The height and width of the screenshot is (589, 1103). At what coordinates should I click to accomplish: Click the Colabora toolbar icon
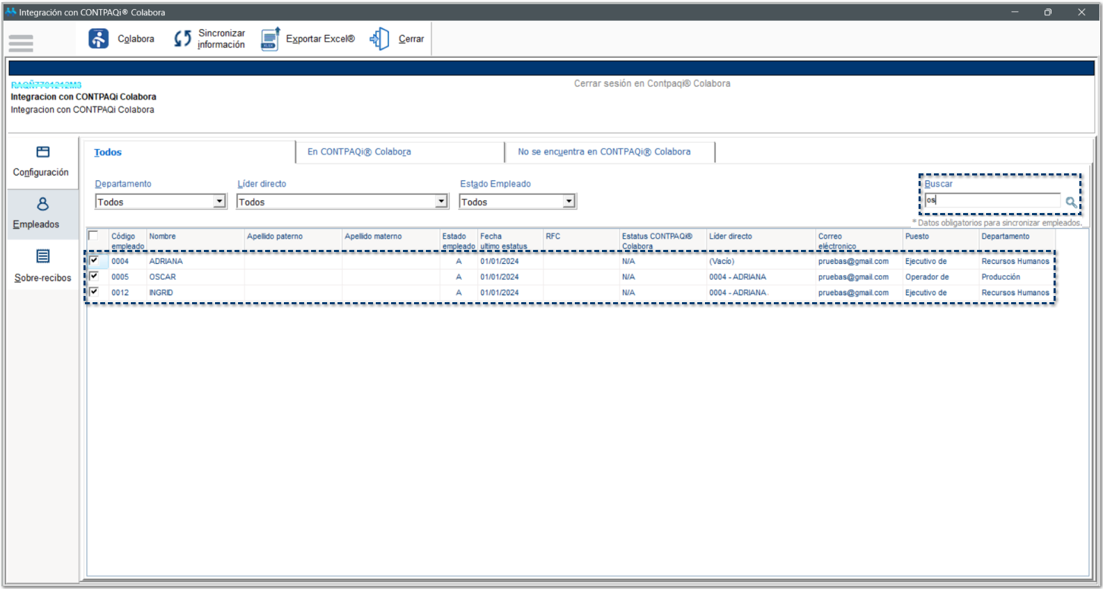pos(99,39)
